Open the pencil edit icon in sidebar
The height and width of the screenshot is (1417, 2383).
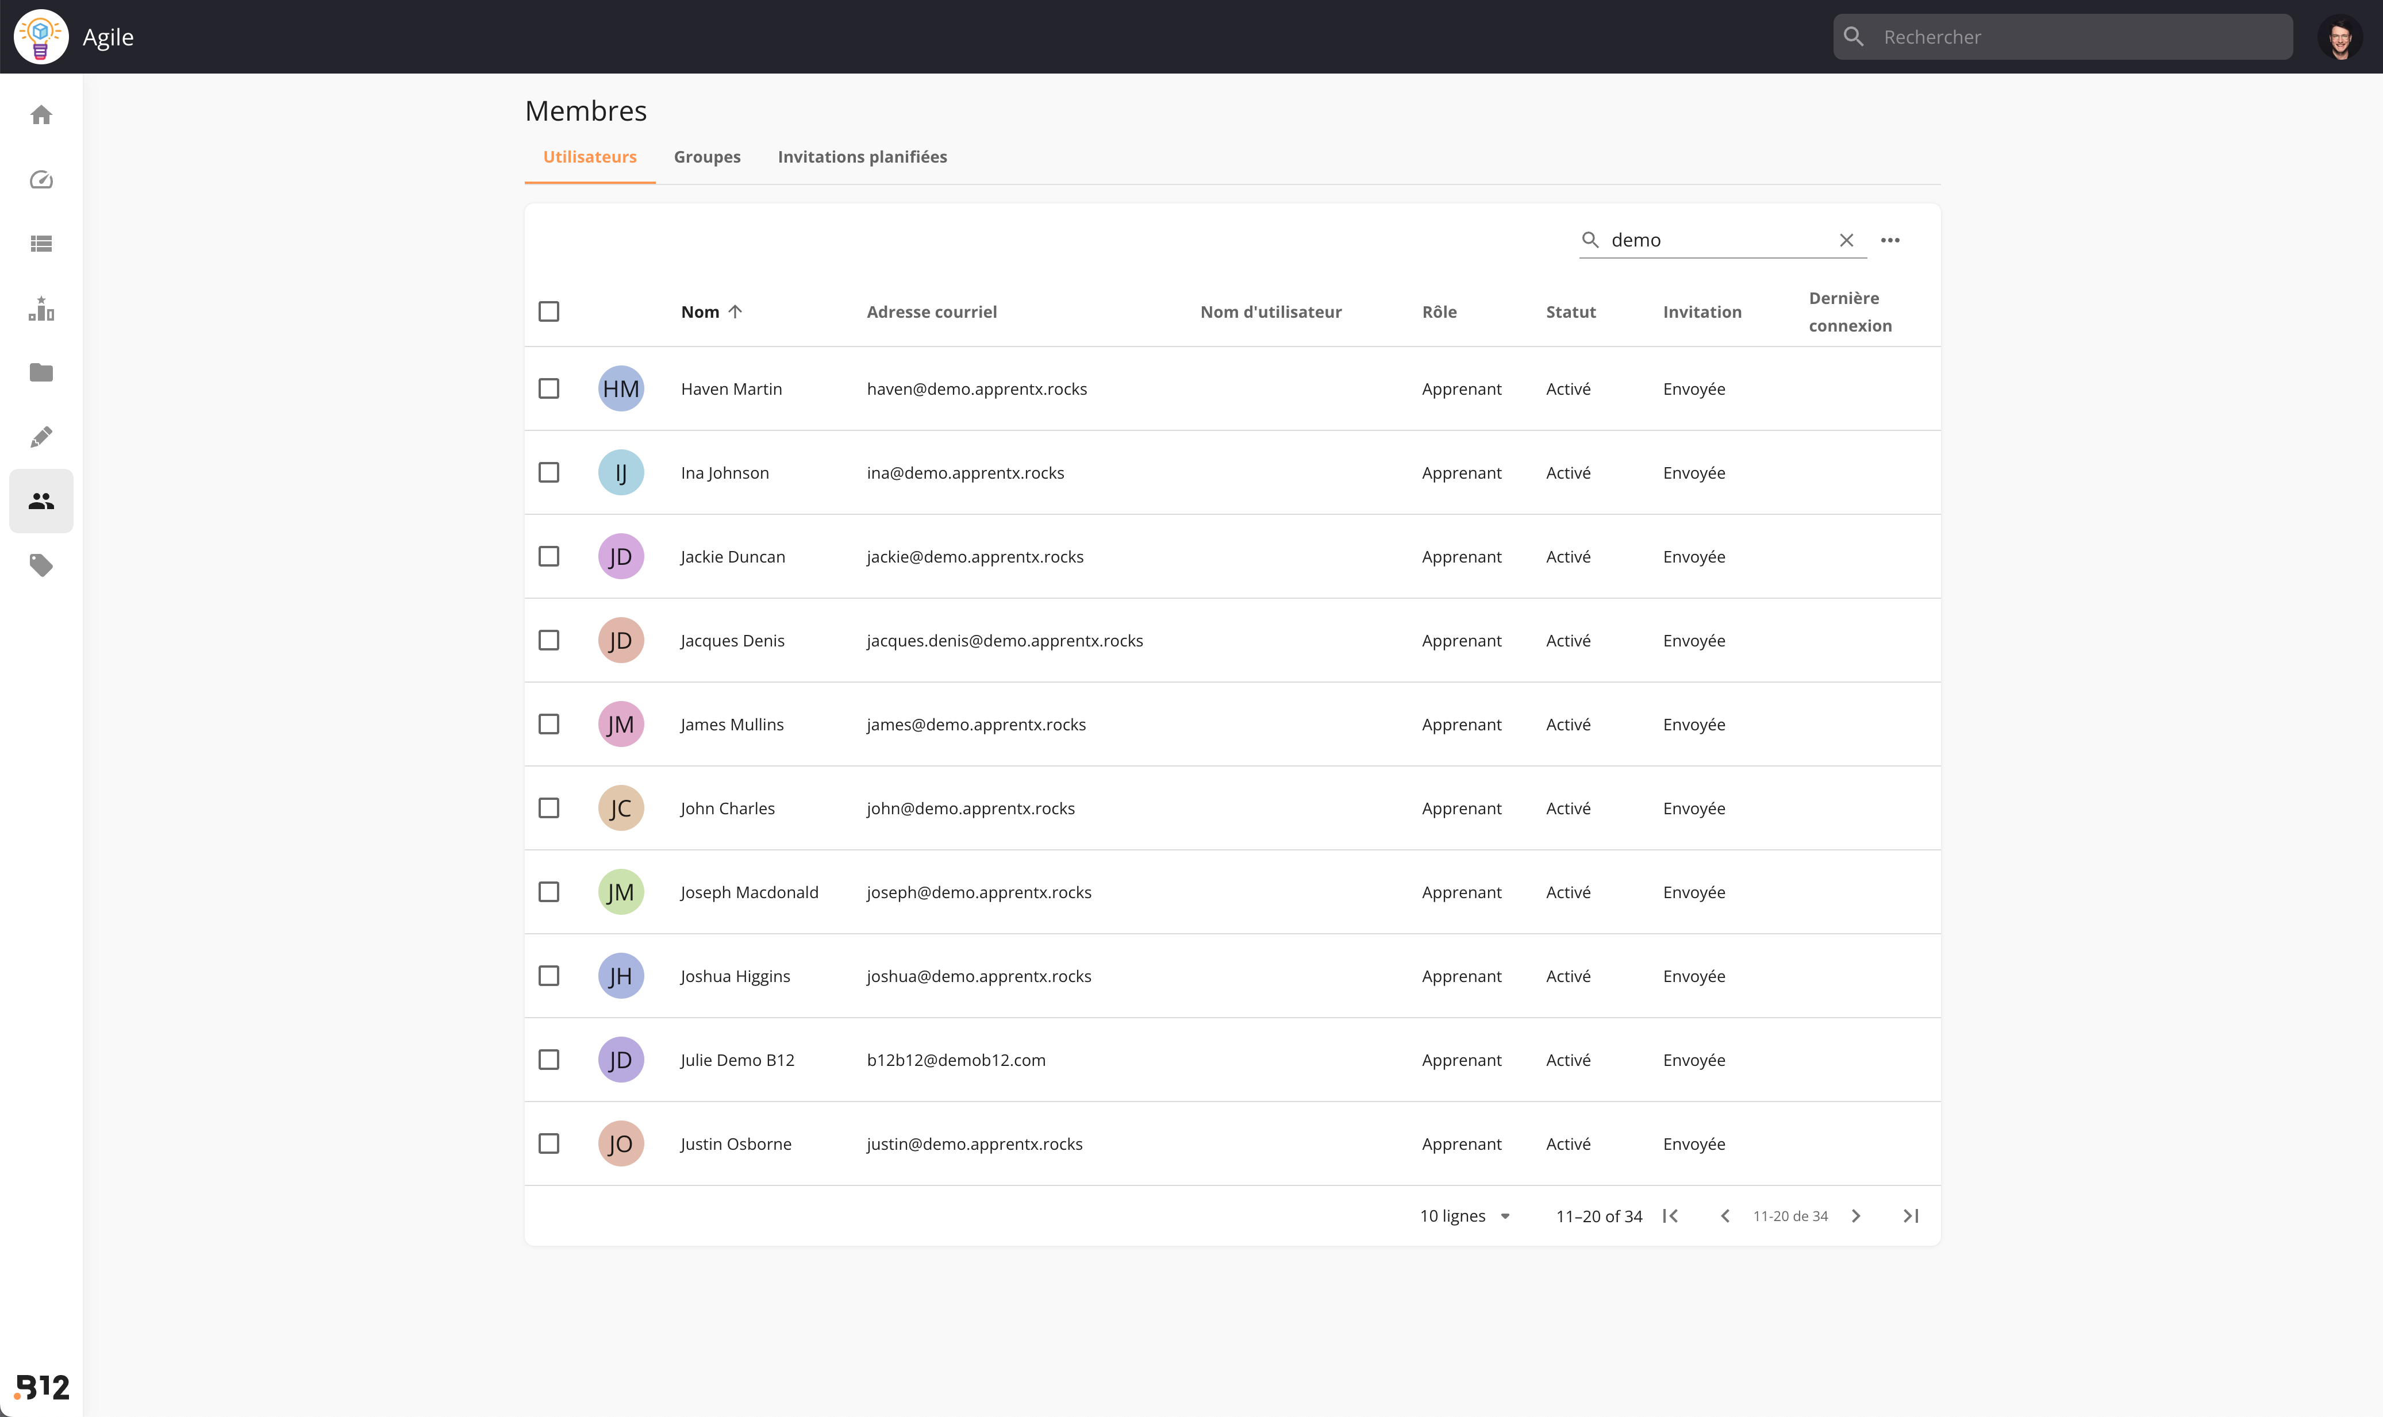coord(41,436)
